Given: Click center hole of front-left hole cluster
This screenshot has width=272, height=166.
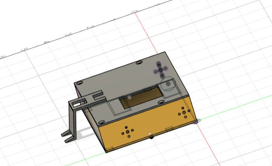Looking at the screenshot, I should [x=127, y=132].
